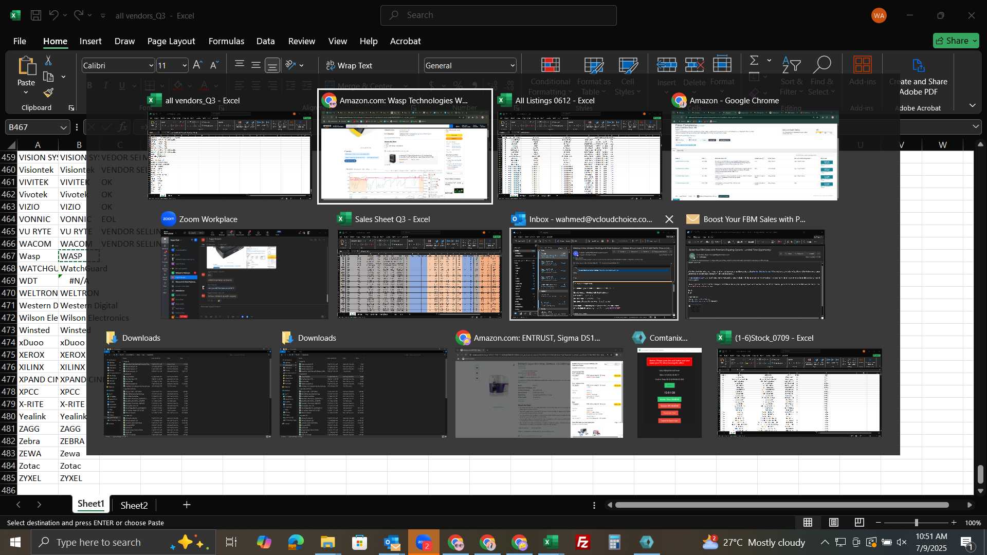Open Find & Select magnifier icon
The image size is (987, 555).
[821, 65]
